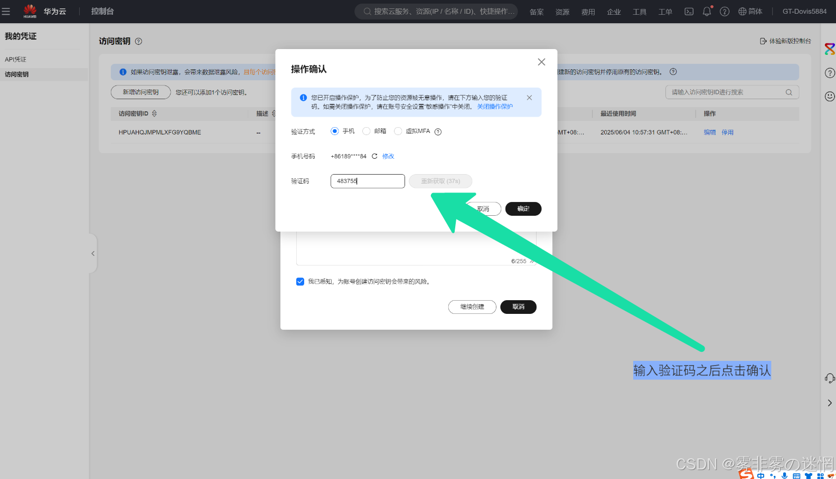This screenshot has width=836, height=479.
Task: Select the 邮箱 verification radio button
Action: pos(366,131)
